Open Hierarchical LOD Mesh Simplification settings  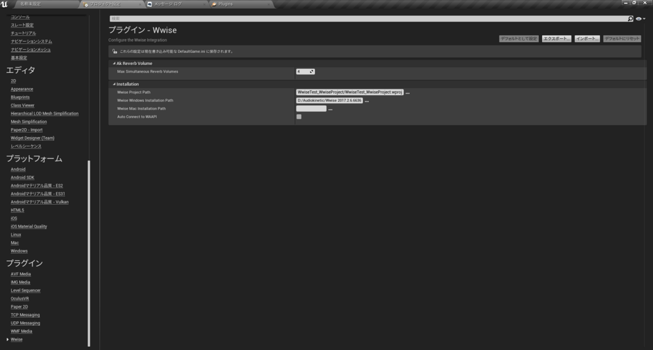[45, 113]
